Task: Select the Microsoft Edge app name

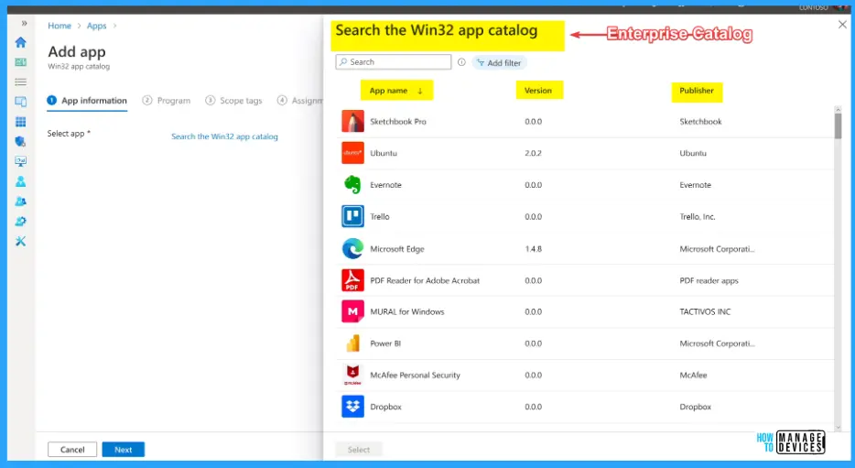Action: (x=397, y=249)
